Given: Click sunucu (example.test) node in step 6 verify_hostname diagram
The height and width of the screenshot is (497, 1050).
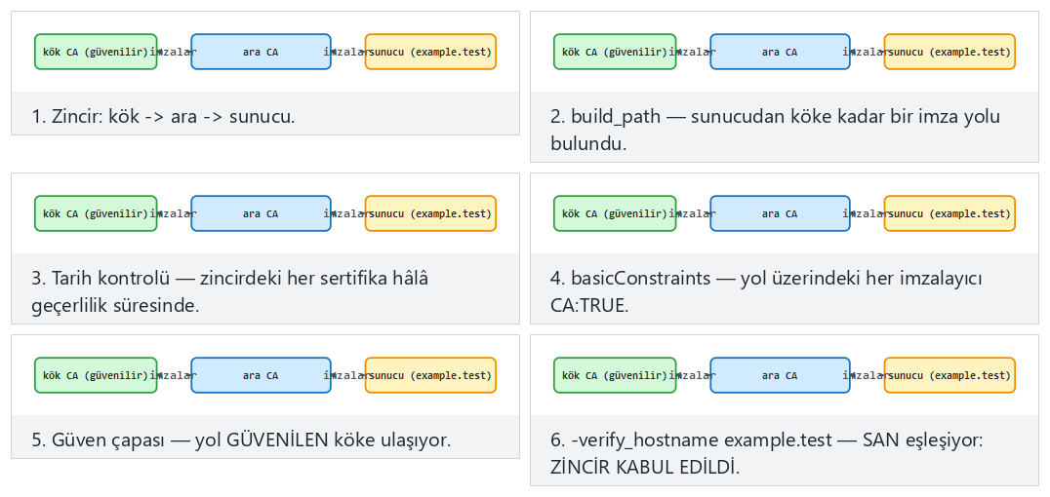Looking at the screenshot, I should click(949, 375).
